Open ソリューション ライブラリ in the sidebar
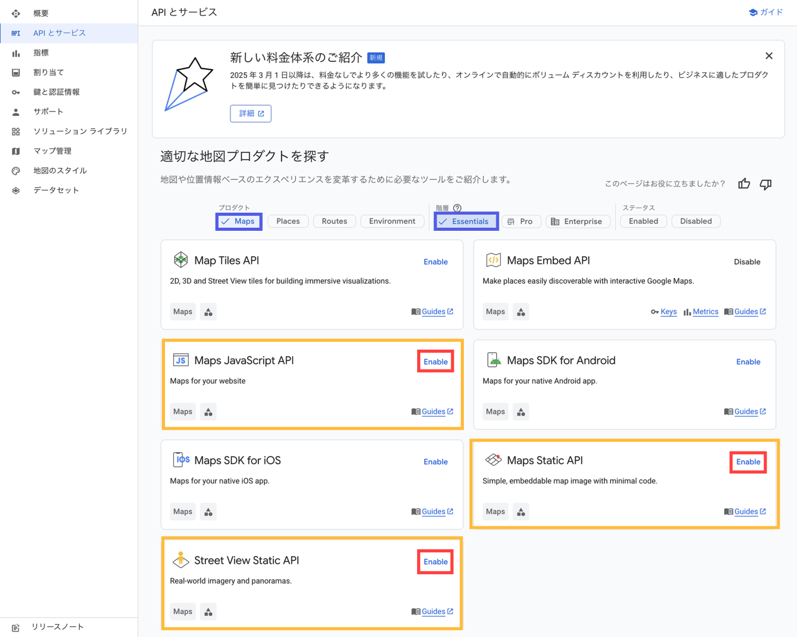The height and width of the screenshot is (637, 797). [68, 131]
